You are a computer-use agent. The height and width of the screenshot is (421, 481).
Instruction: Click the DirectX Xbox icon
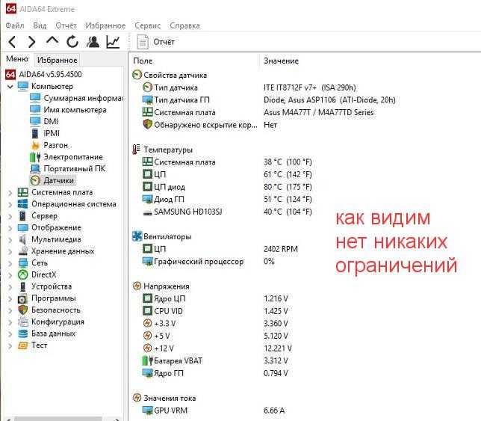pyautogui.click(x=23, y=274)
